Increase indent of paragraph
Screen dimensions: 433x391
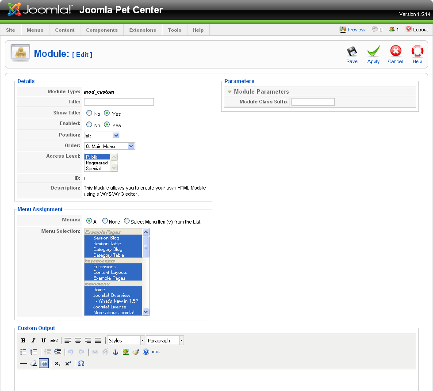(x=57, y=352)
